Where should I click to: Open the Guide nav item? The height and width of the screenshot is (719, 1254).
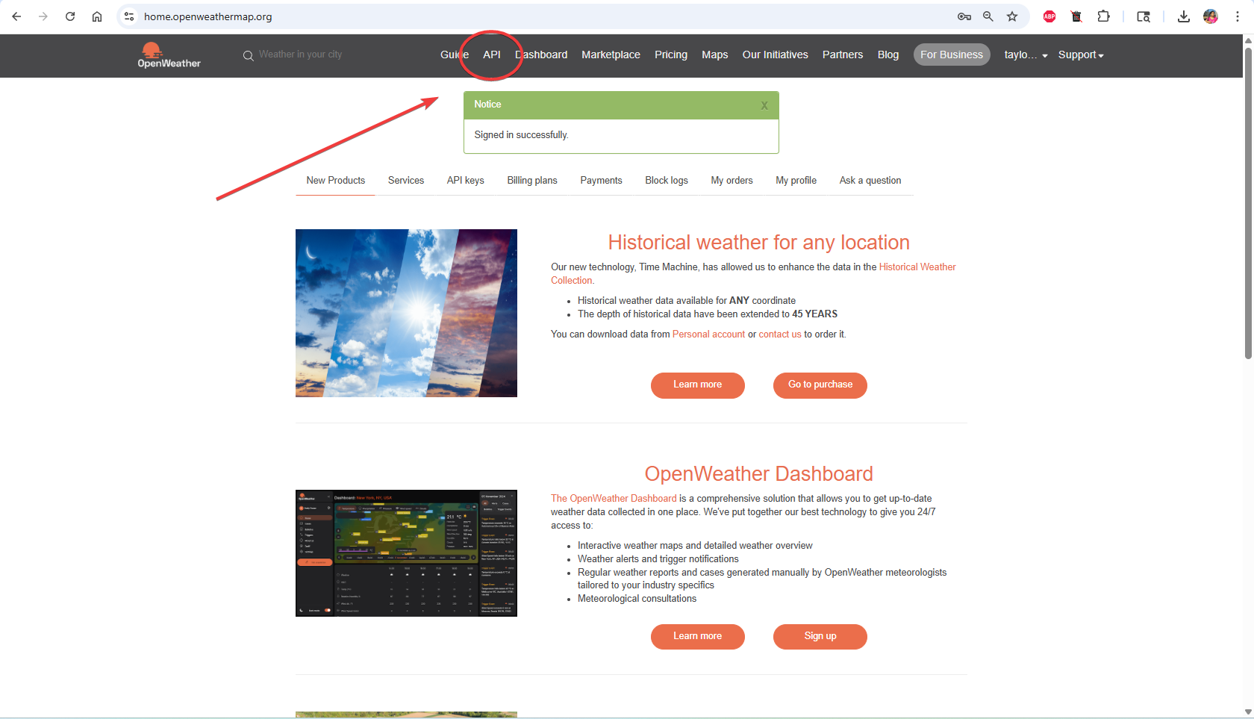point(455,55)
